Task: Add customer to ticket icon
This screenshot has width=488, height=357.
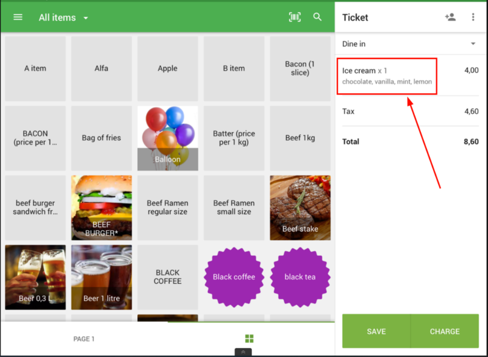Action: pos(450,17)
